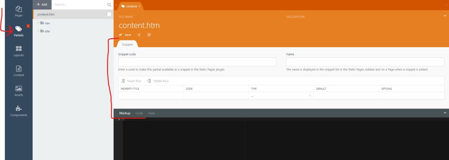Click the Description field in header
The width and height of the screenshot is (449, 160).
tap(295, 17)
